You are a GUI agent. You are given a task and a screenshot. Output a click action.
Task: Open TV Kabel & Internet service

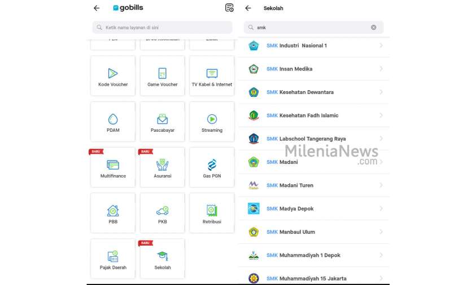[x=212, y=77]
